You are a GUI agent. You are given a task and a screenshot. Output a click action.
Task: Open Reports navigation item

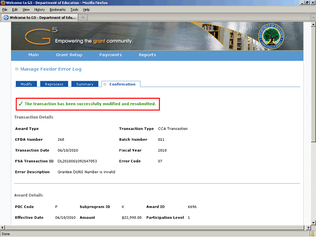[147, 55]
